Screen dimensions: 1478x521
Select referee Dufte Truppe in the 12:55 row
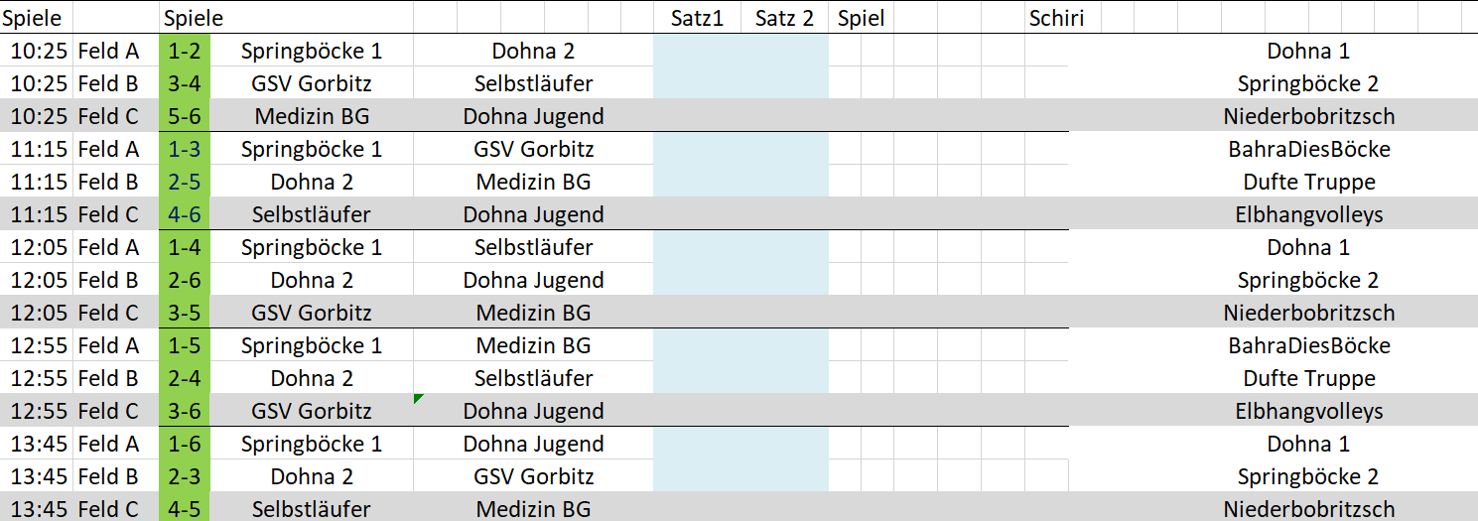[1308, 378]
